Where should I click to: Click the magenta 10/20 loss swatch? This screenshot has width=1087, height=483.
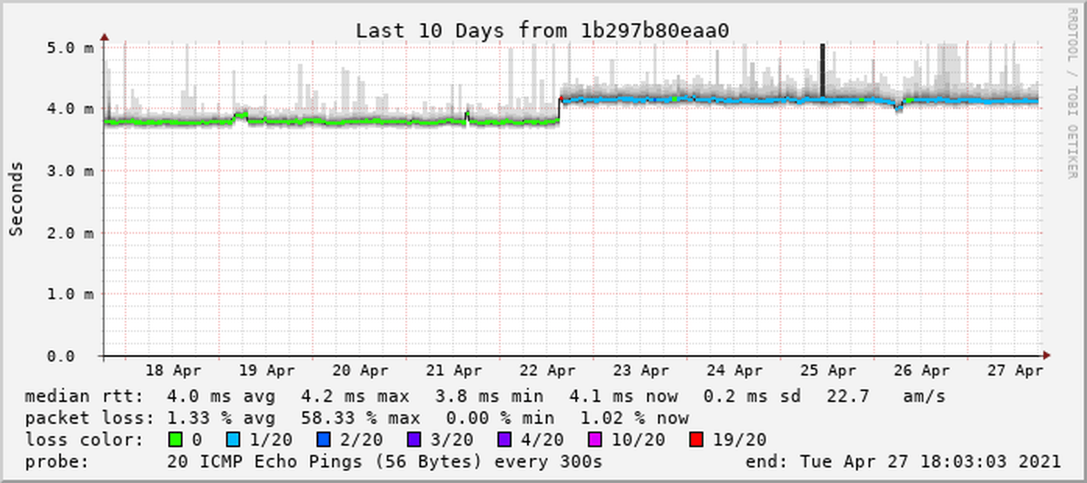click(x=596, y=439)
